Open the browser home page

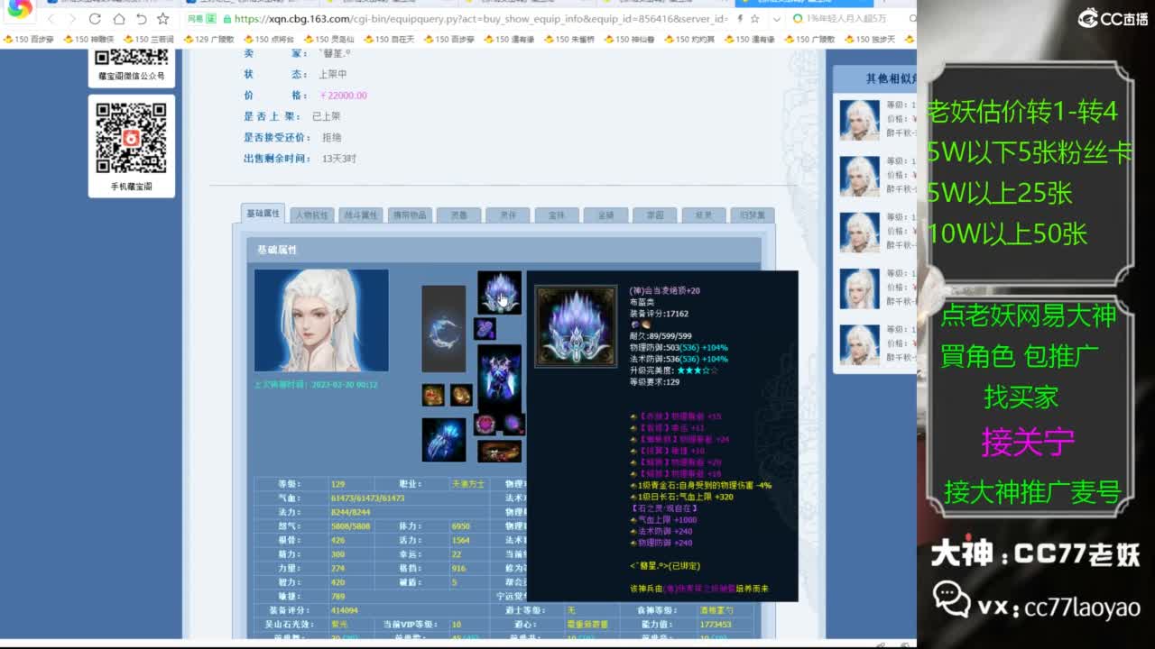click(x=119, y=18)
